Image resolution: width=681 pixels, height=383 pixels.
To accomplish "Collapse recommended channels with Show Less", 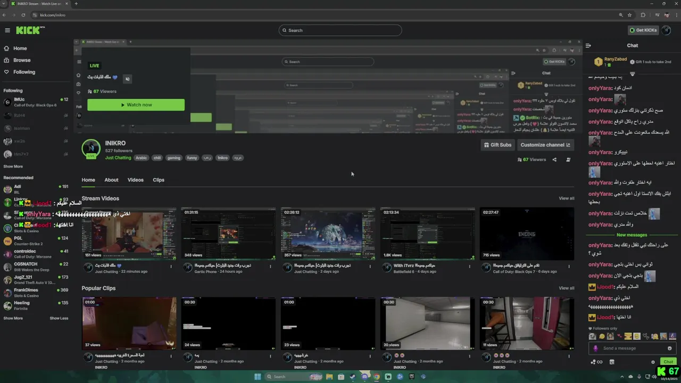I will (x=59, y=318).
